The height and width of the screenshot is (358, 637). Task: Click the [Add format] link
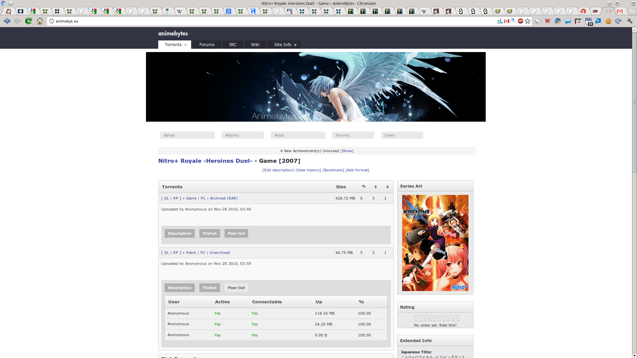(x=357, y=170)
